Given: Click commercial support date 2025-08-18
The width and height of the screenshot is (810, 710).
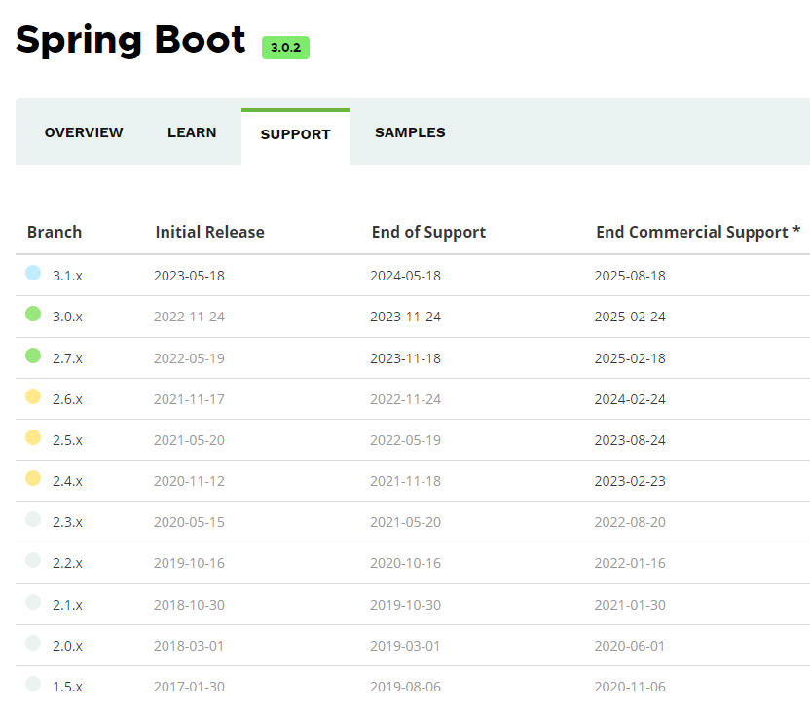Looking at the screenshot, I should (x=630, y=276).
